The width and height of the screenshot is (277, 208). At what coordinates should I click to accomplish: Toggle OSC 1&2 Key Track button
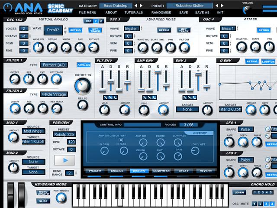[95, 30]
